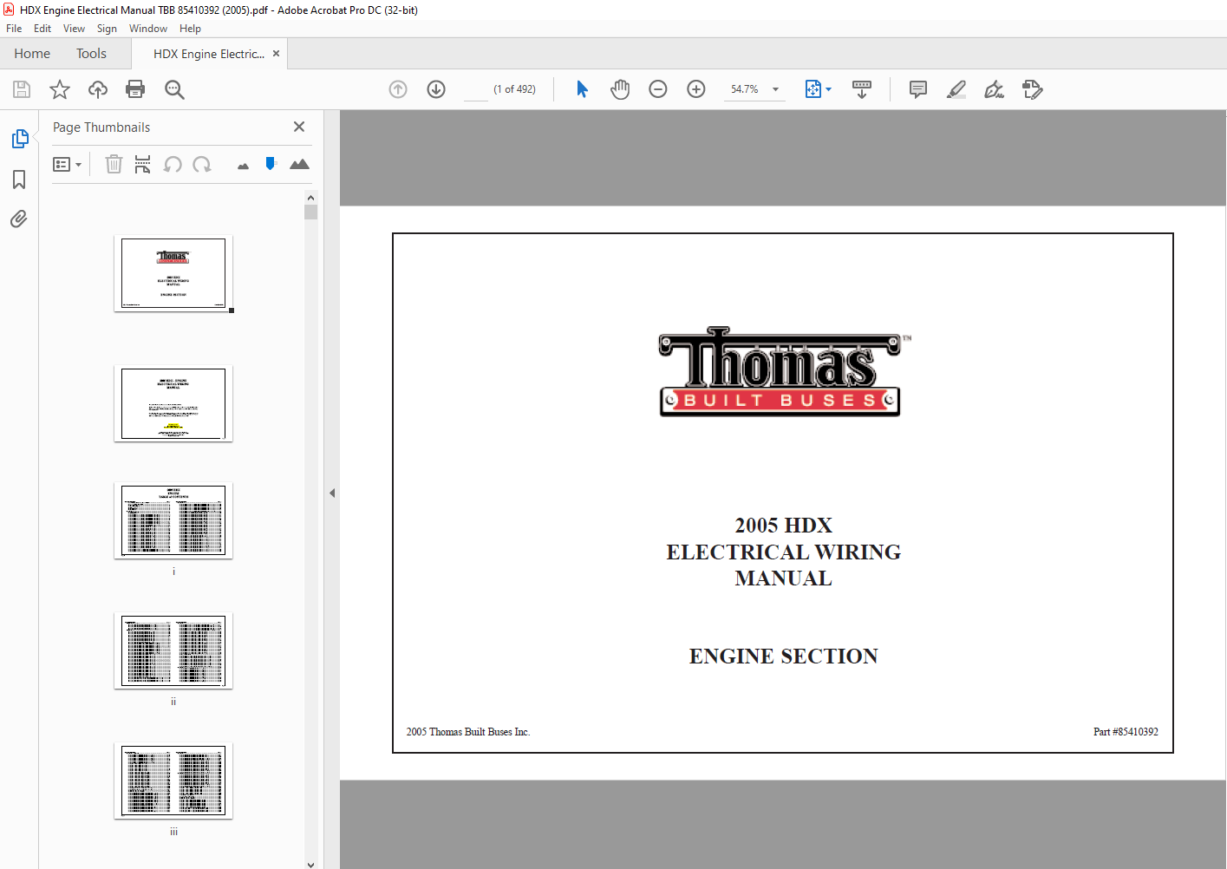Delete selected page via trash icon
The width and height of the screenshot is (1227, 869).
114,164
